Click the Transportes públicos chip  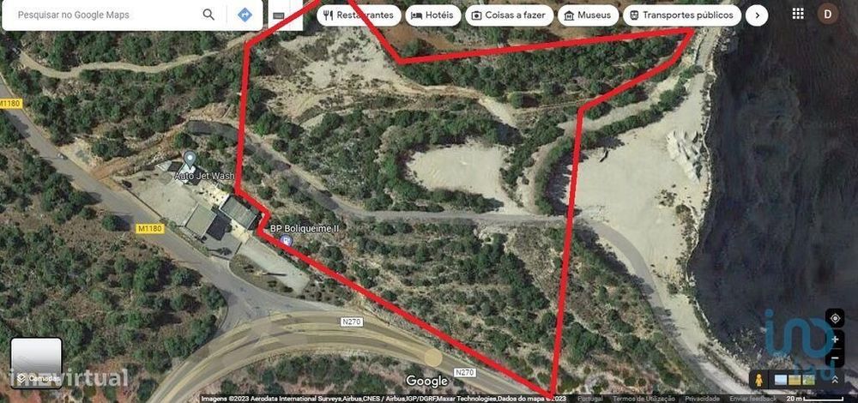click(x=681, y=15)
